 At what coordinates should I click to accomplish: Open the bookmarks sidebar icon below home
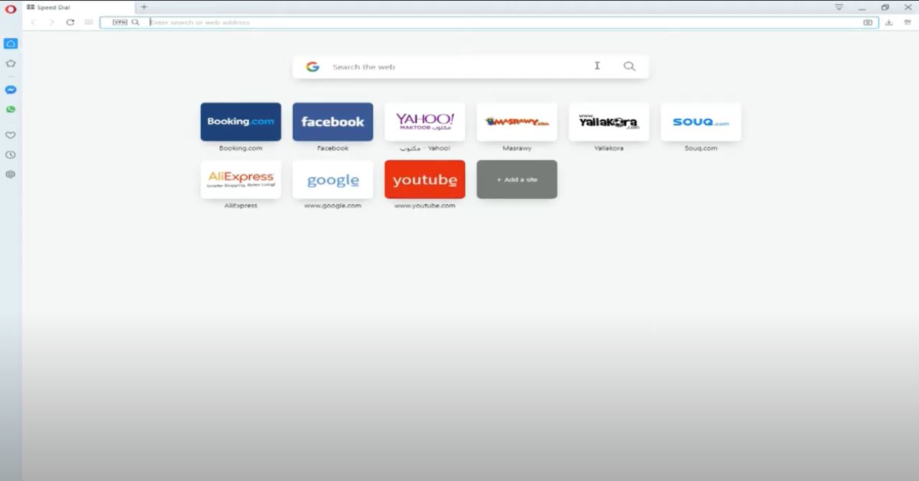click(11, 64)
